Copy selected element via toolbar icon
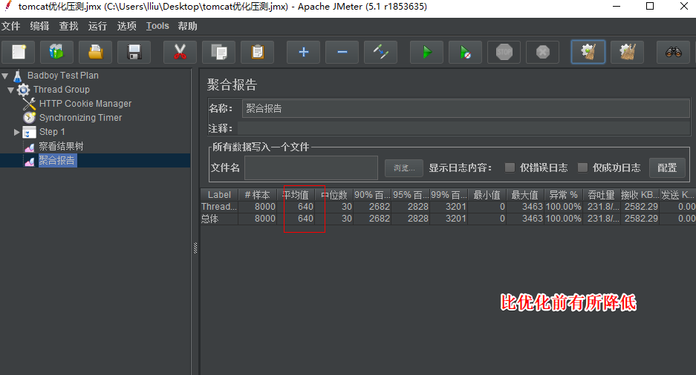 tap(219, 52)
